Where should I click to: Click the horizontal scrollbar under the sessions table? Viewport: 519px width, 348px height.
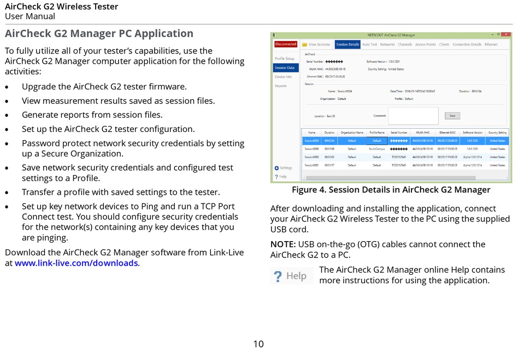pyautogui.click(x=391, y=178)
